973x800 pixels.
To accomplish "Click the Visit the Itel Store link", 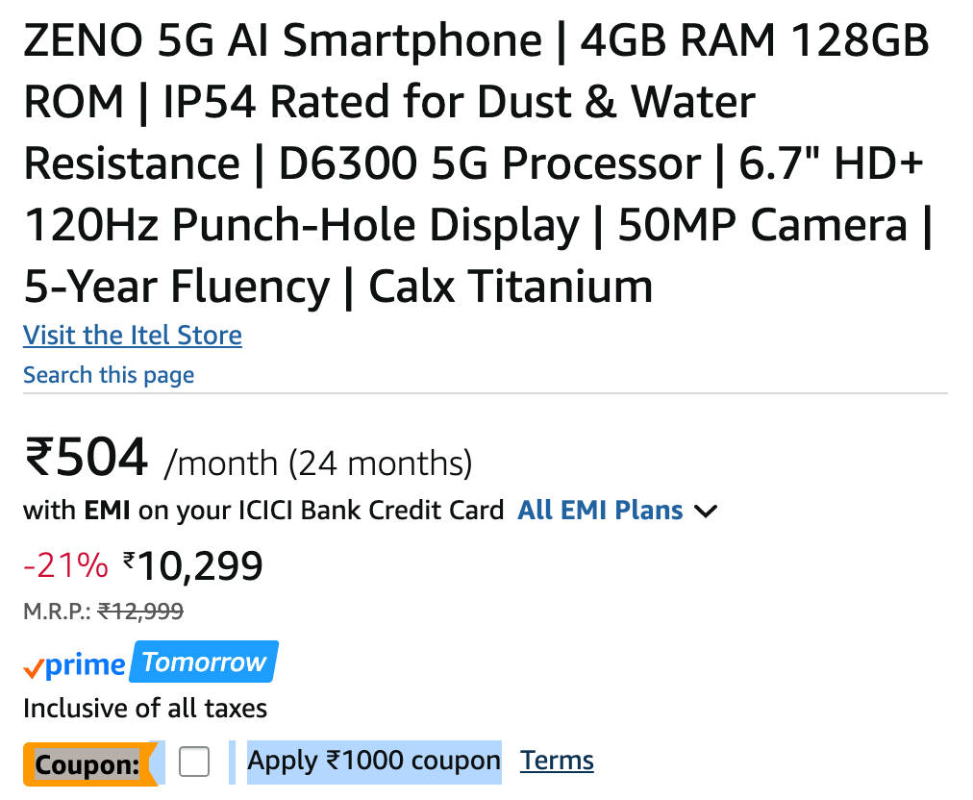I will pos(133,336).
